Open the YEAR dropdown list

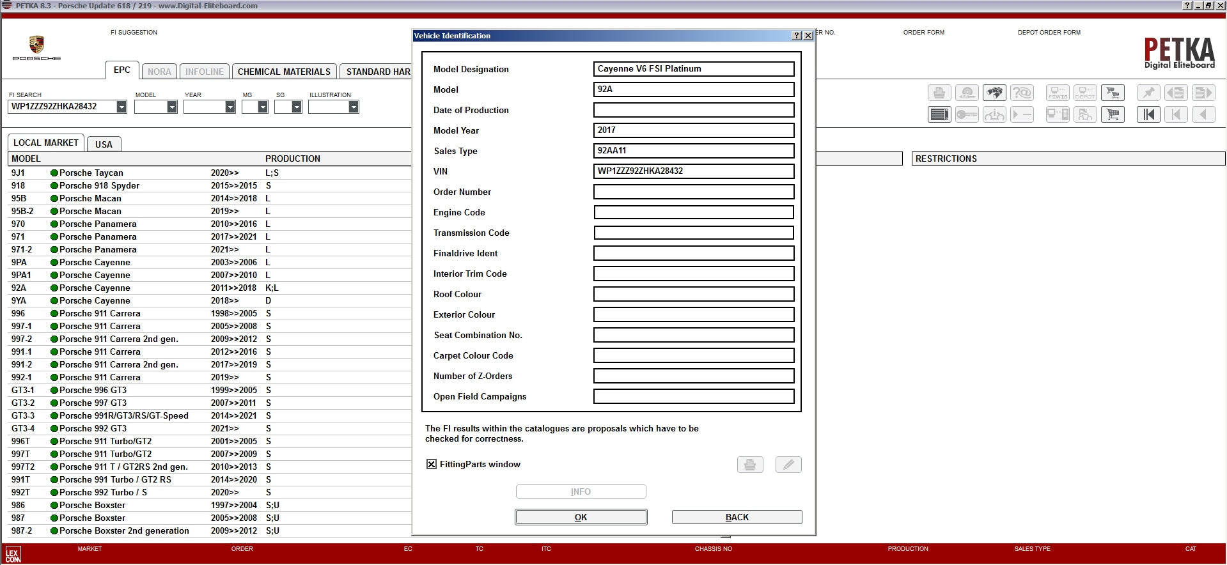tap(230, 107)
